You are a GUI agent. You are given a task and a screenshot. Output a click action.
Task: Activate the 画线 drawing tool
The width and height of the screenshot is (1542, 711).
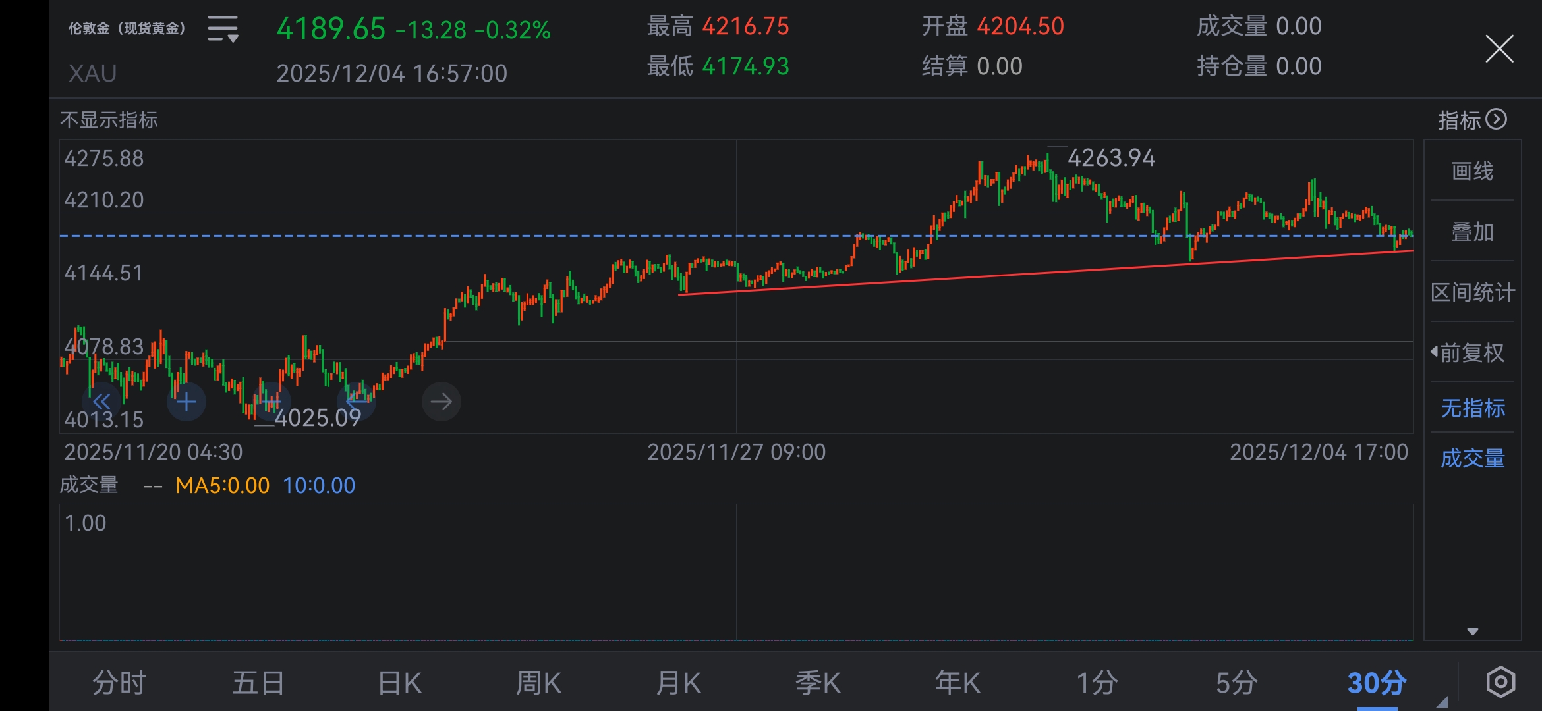pyautogui.click(x=1472, y=171)
